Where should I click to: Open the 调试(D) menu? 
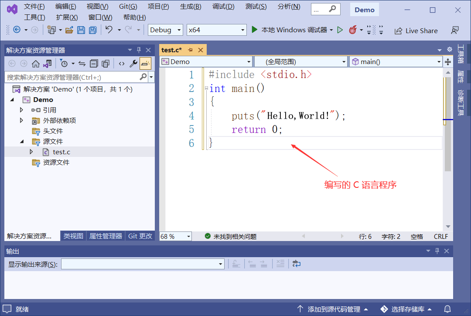tap(223, 7)
